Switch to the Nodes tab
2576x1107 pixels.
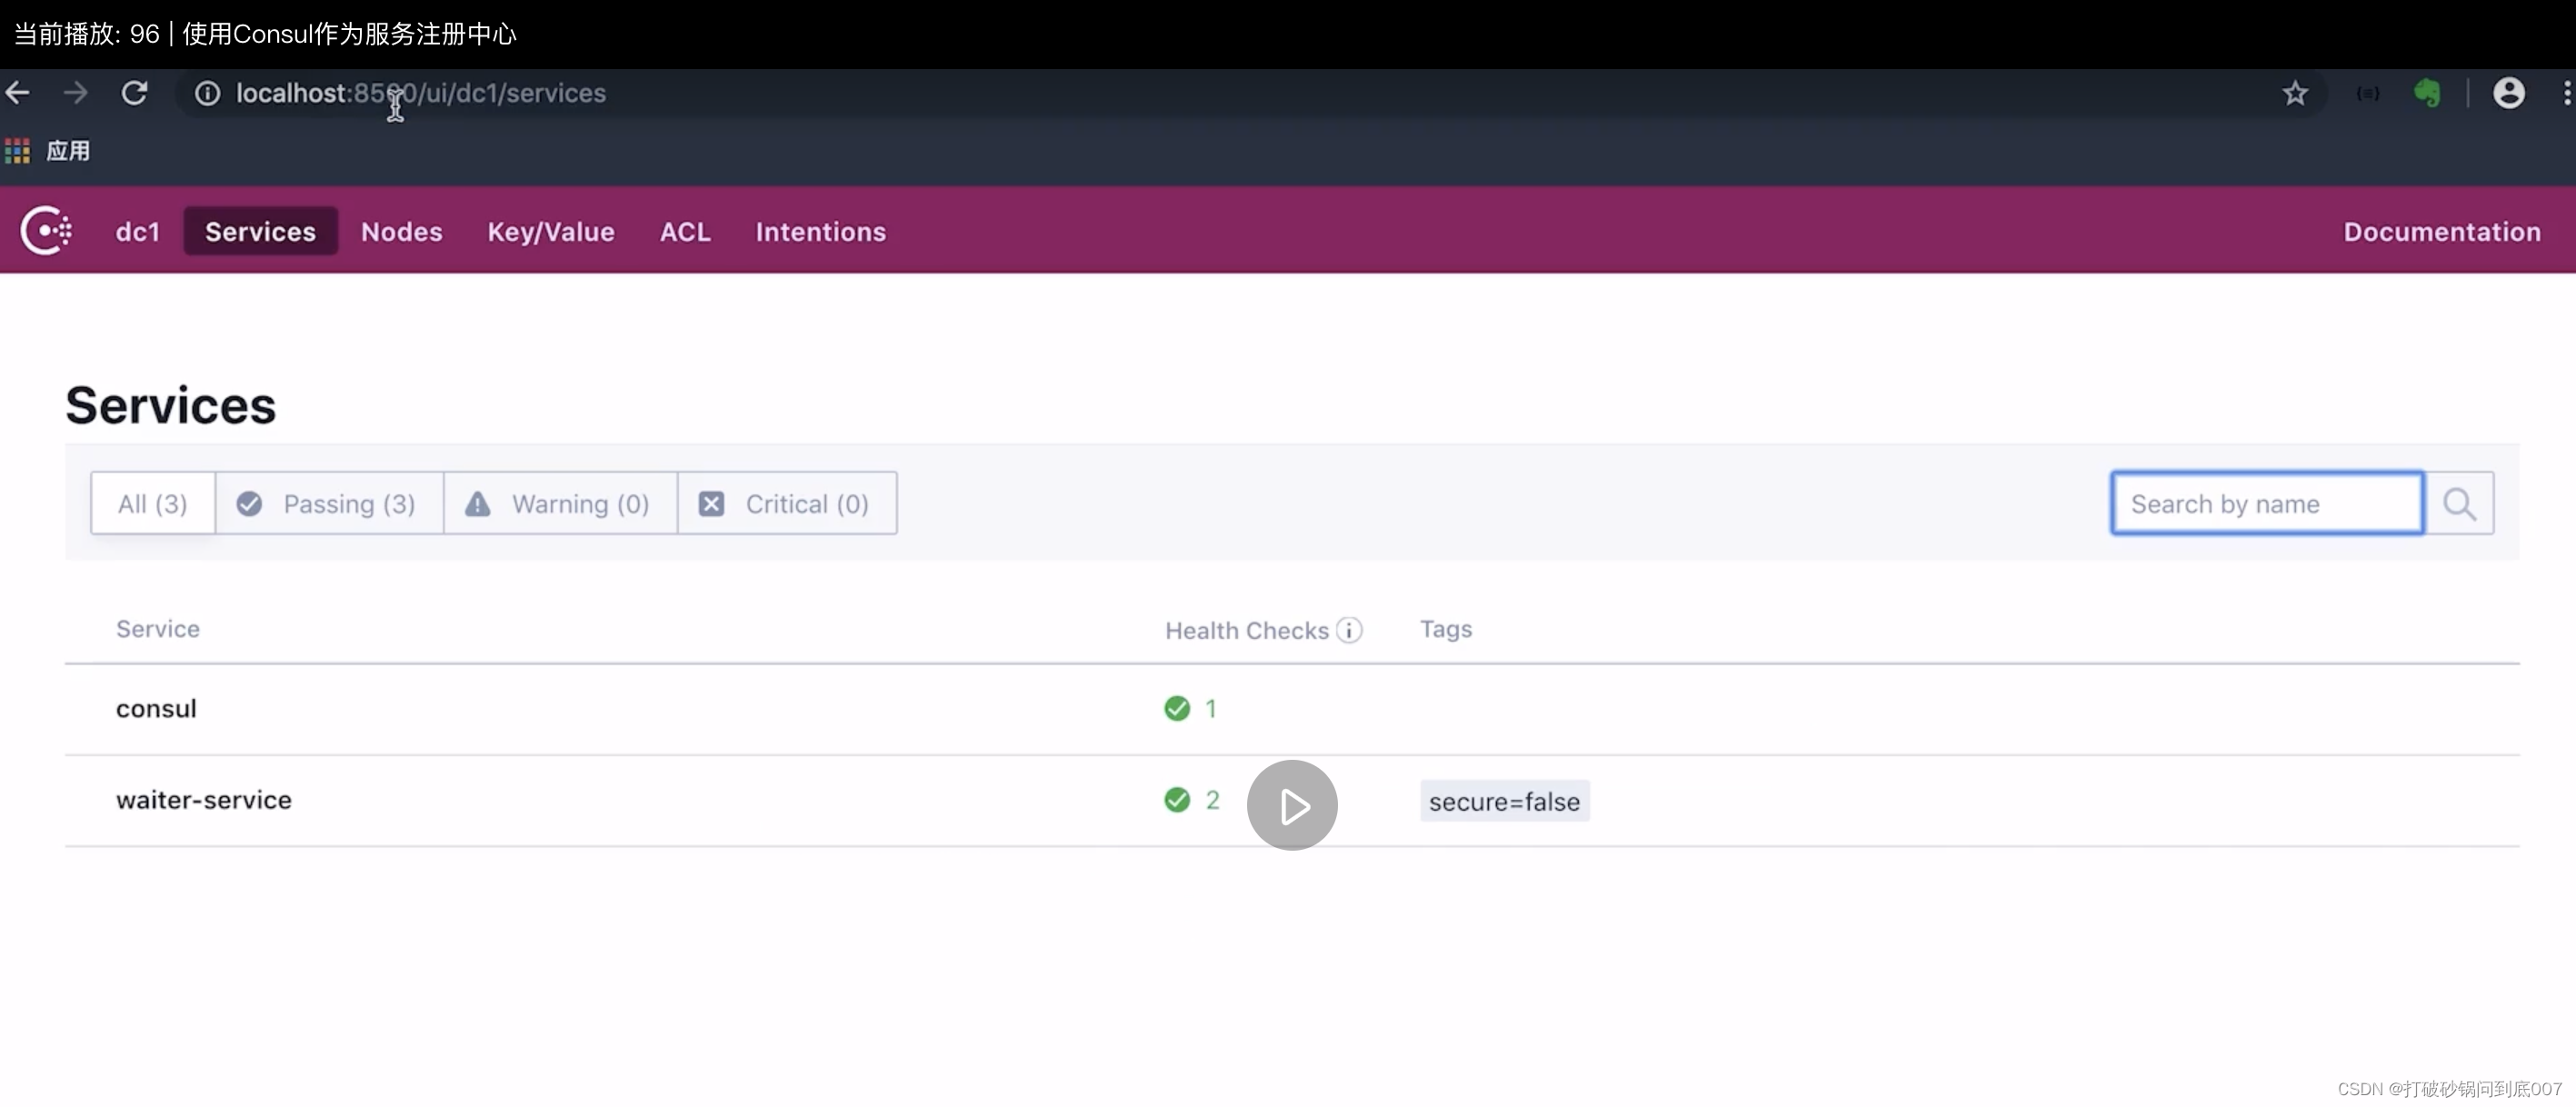(402, 231)
